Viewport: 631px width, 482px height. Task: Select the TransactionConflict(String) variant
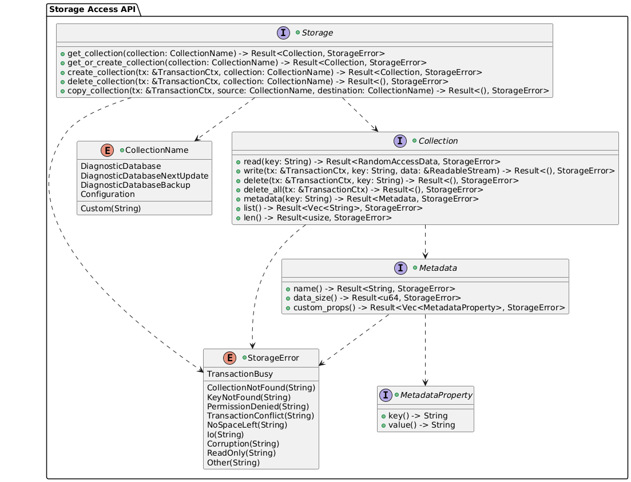coord(260,416)
